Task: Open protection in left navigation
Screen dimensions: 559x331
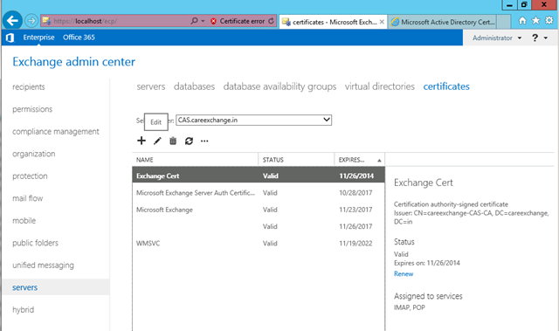Action: 30,176
